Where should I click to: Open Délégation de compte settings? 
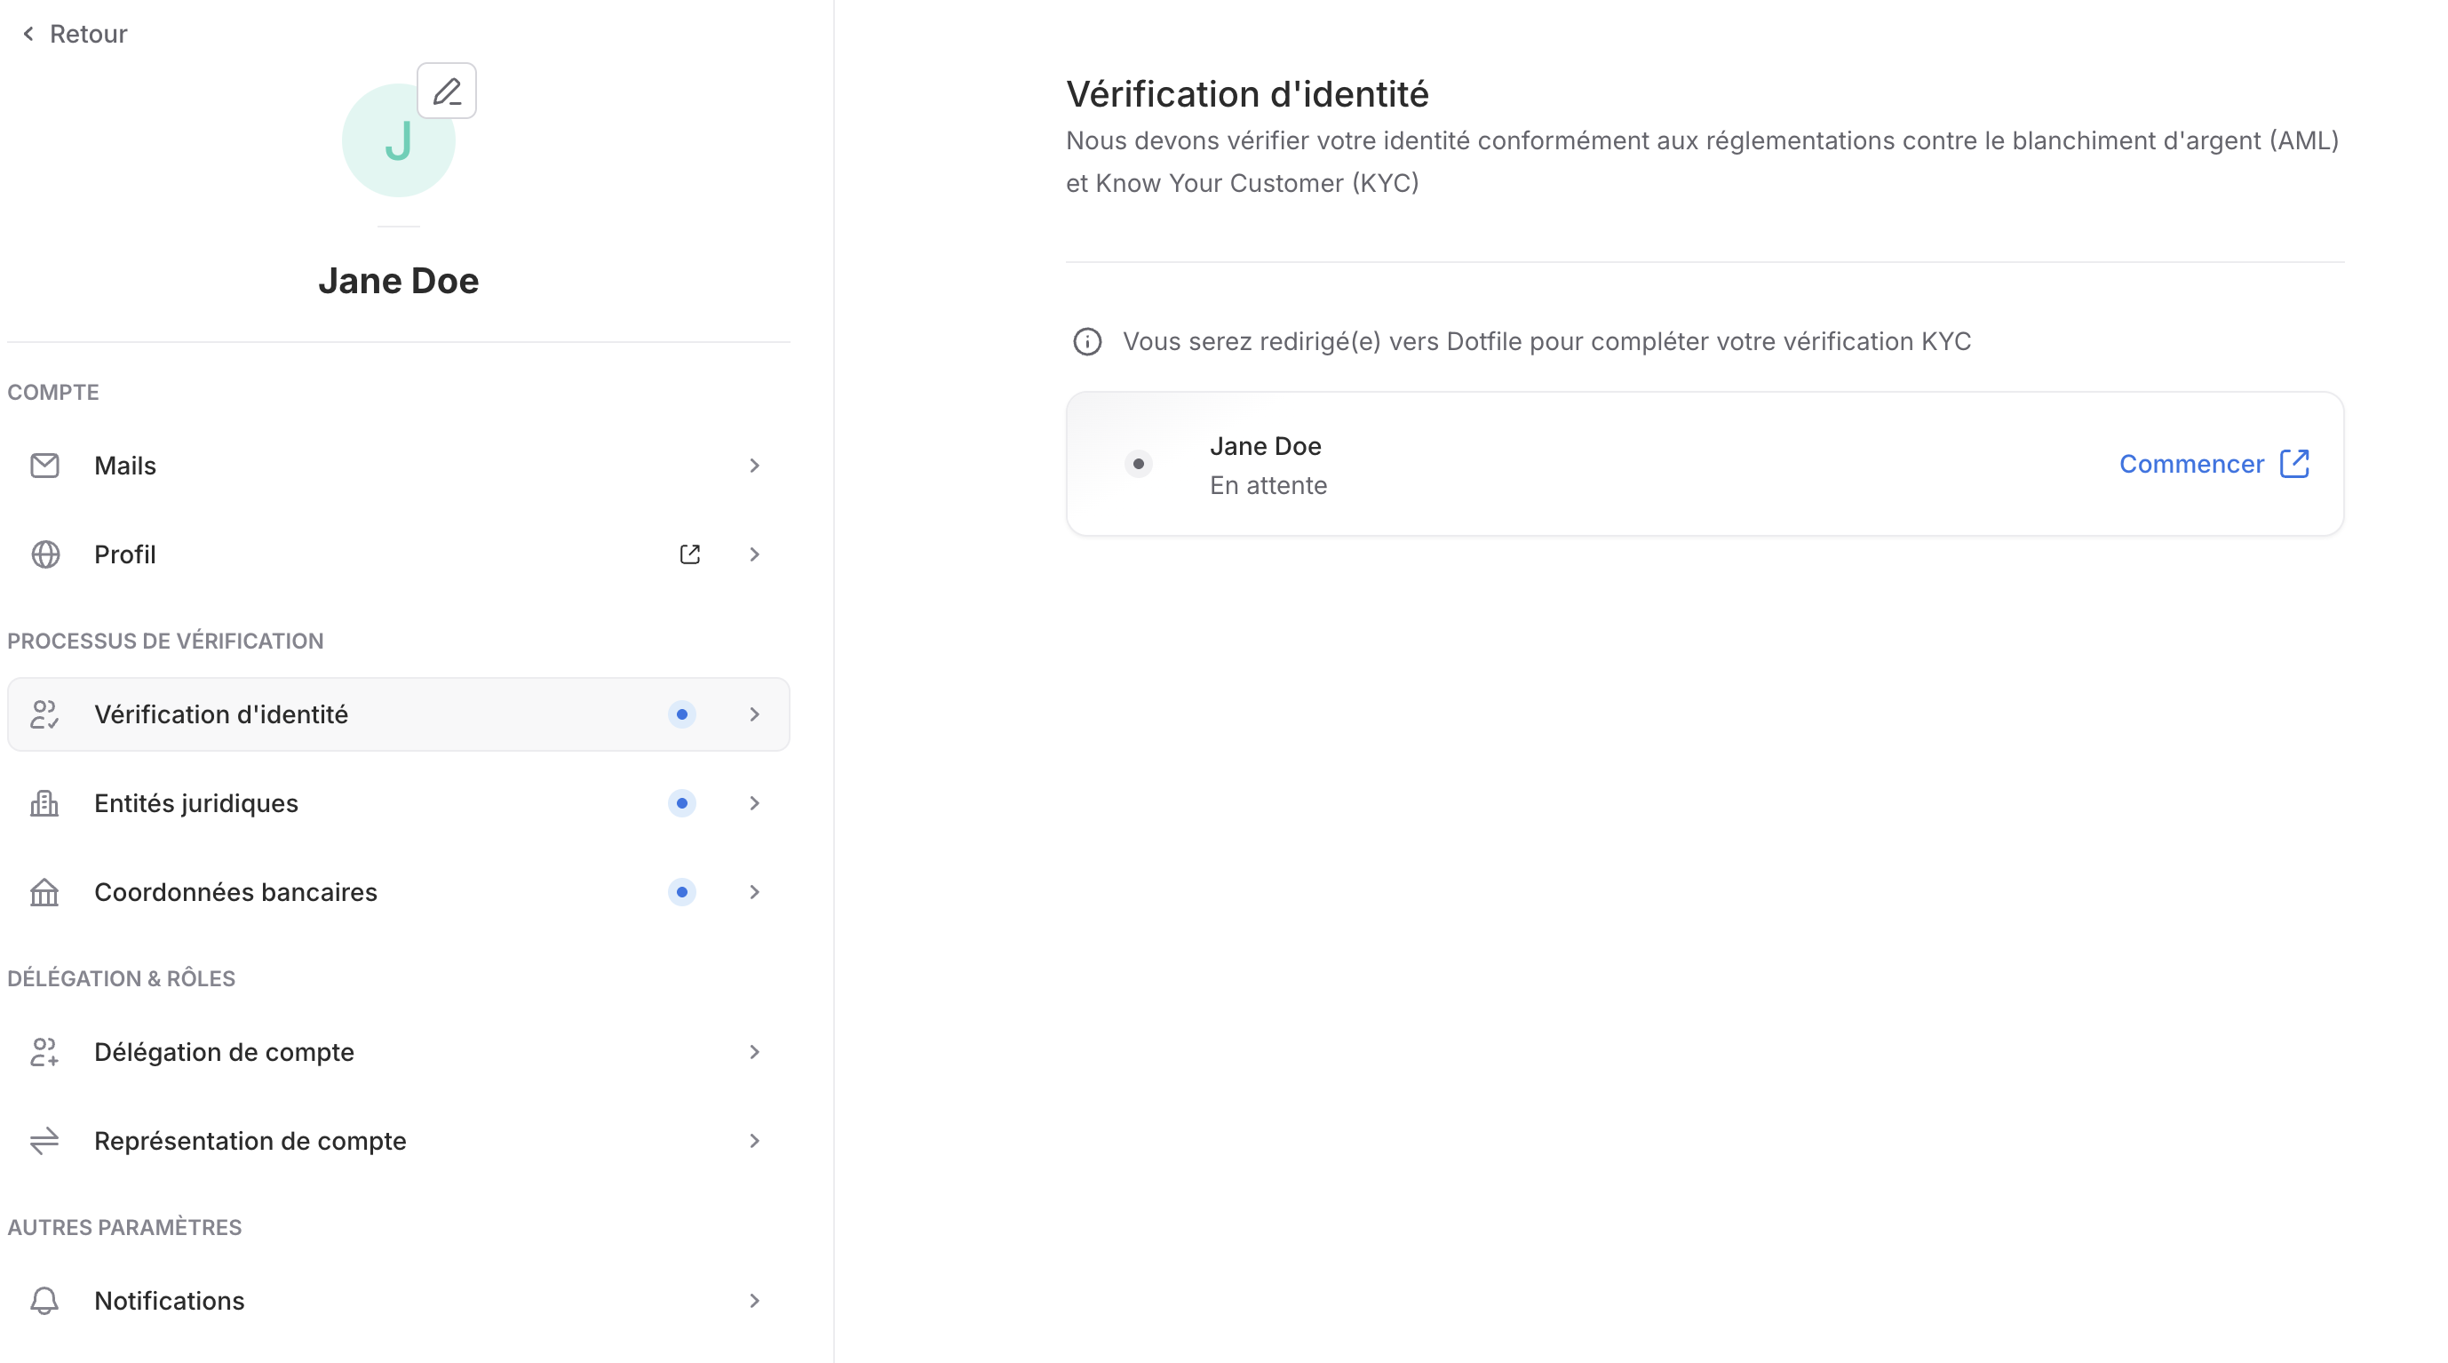(x=398, y=1052)
